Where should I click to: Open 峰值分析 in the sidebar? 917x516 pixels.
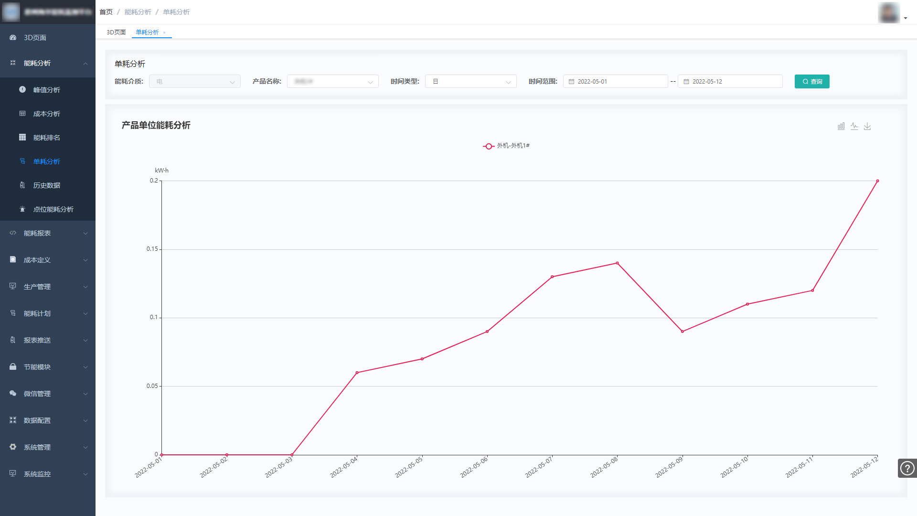46,90
